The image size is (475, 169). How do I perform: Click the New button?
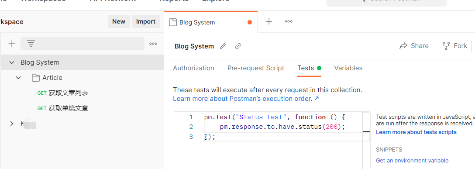click(119, 21)
